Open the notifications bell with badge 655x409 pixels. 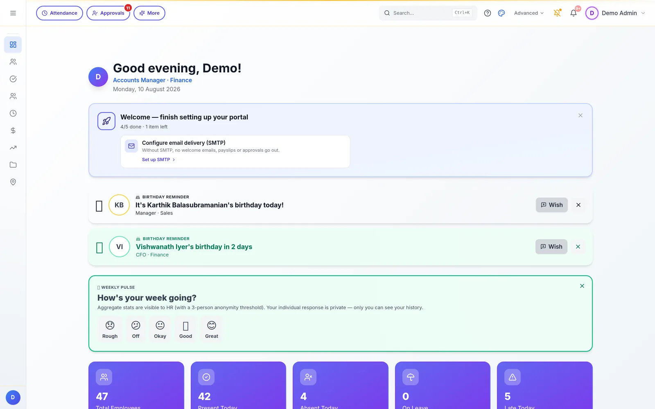(x=574, y=13)
